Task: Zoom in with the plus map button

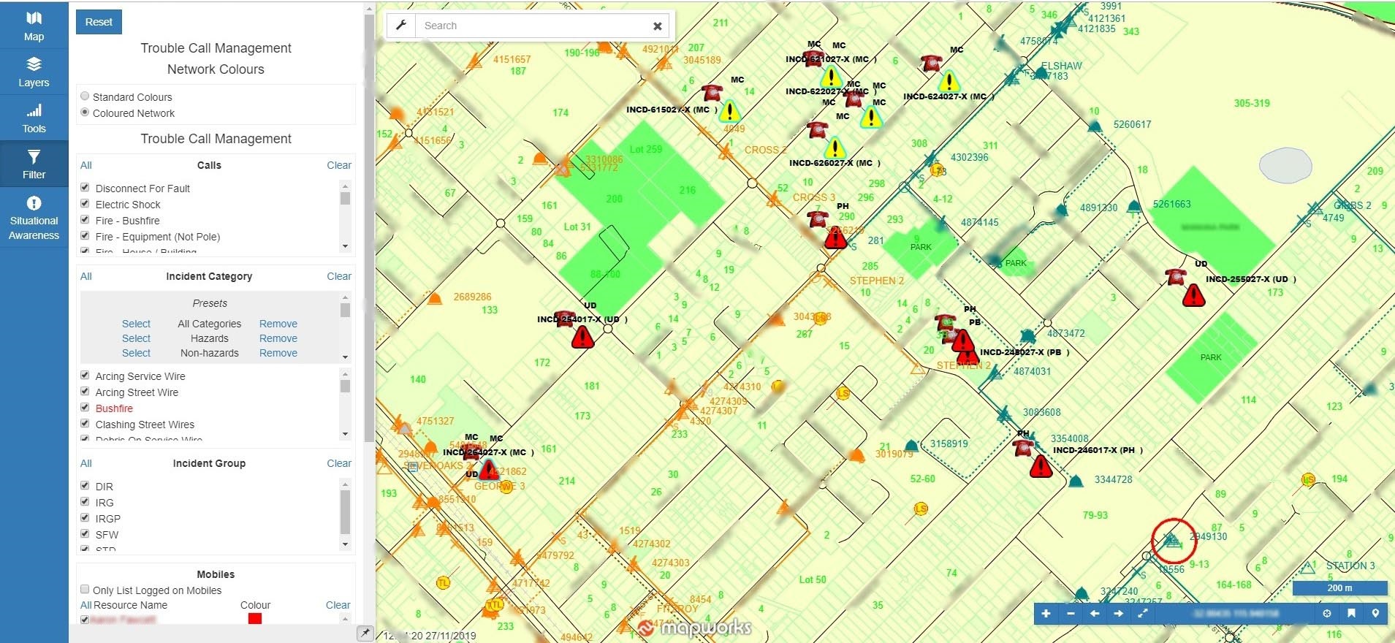Action: coord(1046,614)
